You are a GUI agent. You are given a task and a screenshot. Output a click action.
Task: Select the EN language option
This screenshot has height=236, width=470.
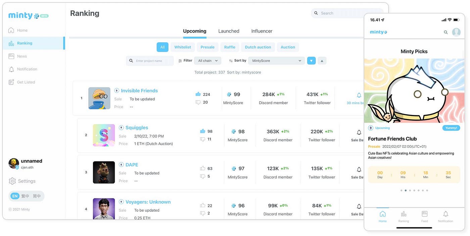point(15,196)
